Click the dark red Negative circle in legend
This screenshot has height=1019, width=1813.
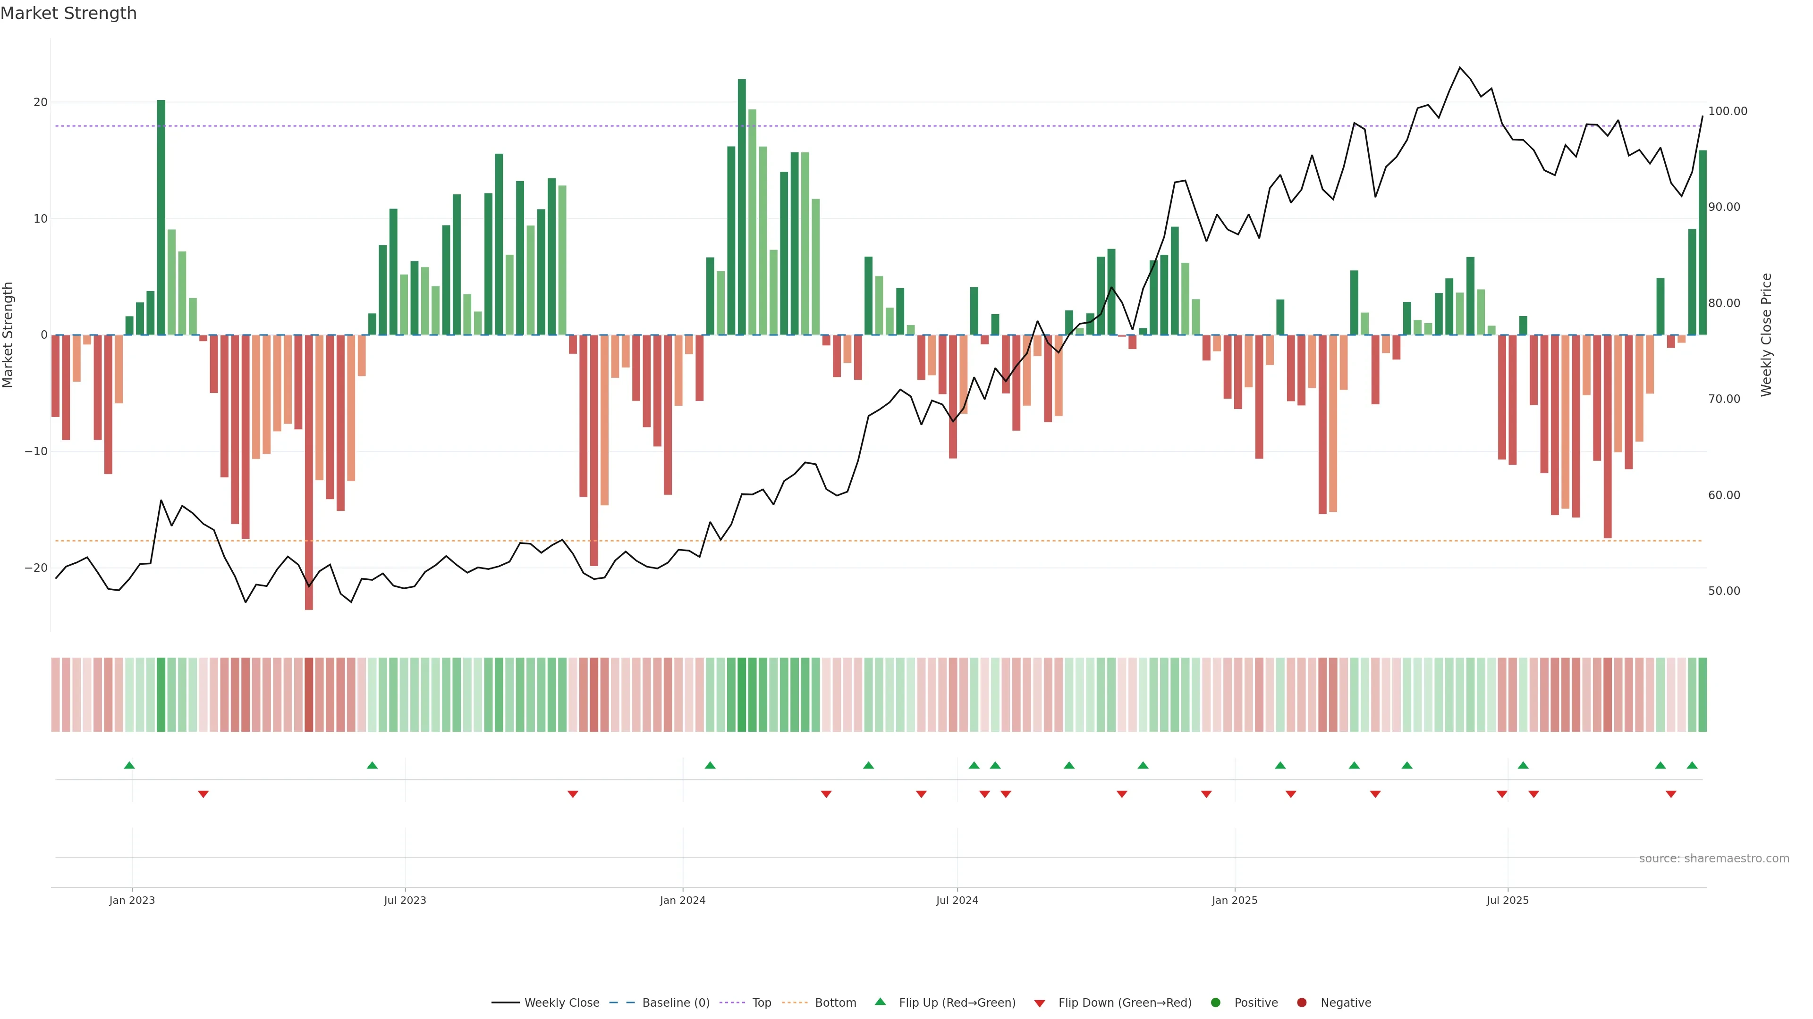coord(1301,1003)
